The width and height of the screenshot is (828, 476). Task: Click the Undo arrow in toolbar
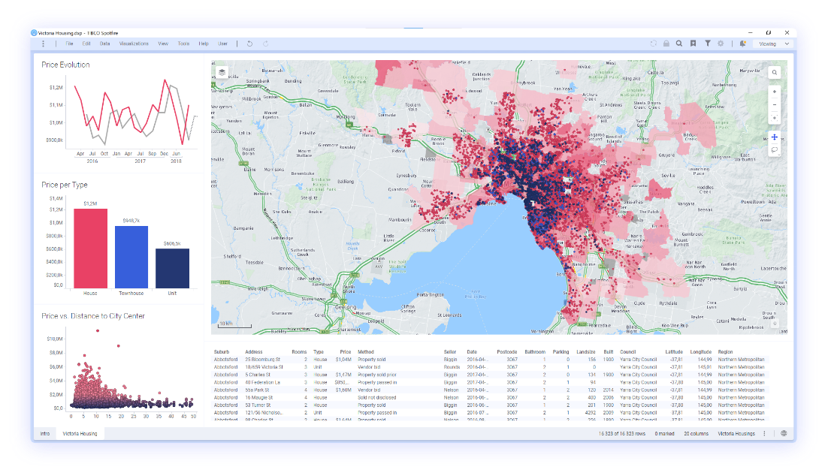[x=249, y=44]
